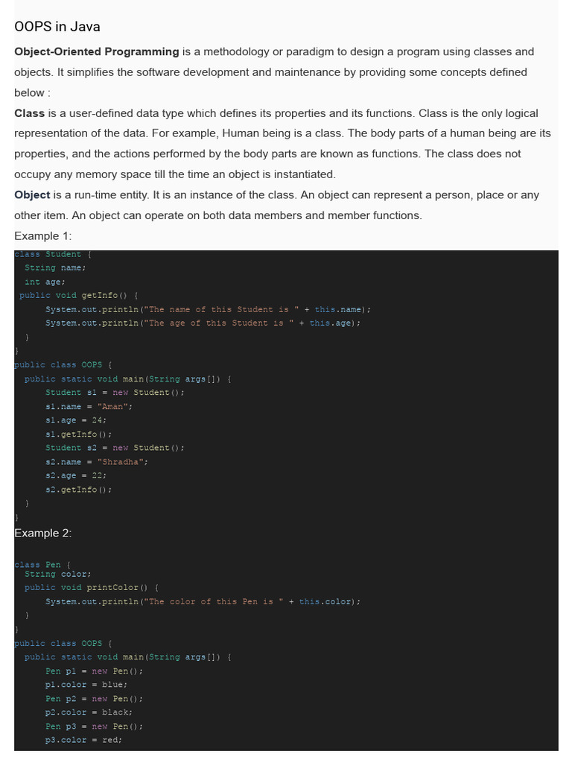Click the "public void printColor()" method line
This screenshot has width=572, height=763.
(91, 588)
